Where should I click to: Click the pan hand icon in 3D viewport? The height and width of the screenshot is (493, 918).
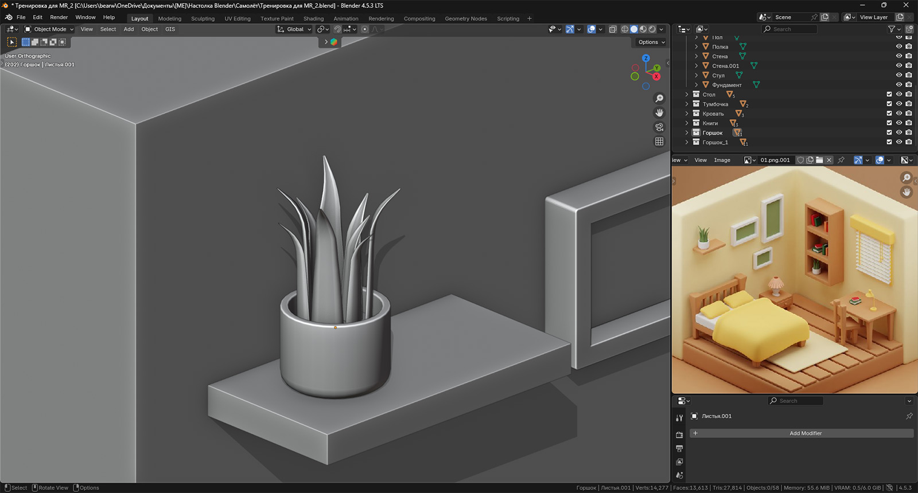tap(659, 113)
